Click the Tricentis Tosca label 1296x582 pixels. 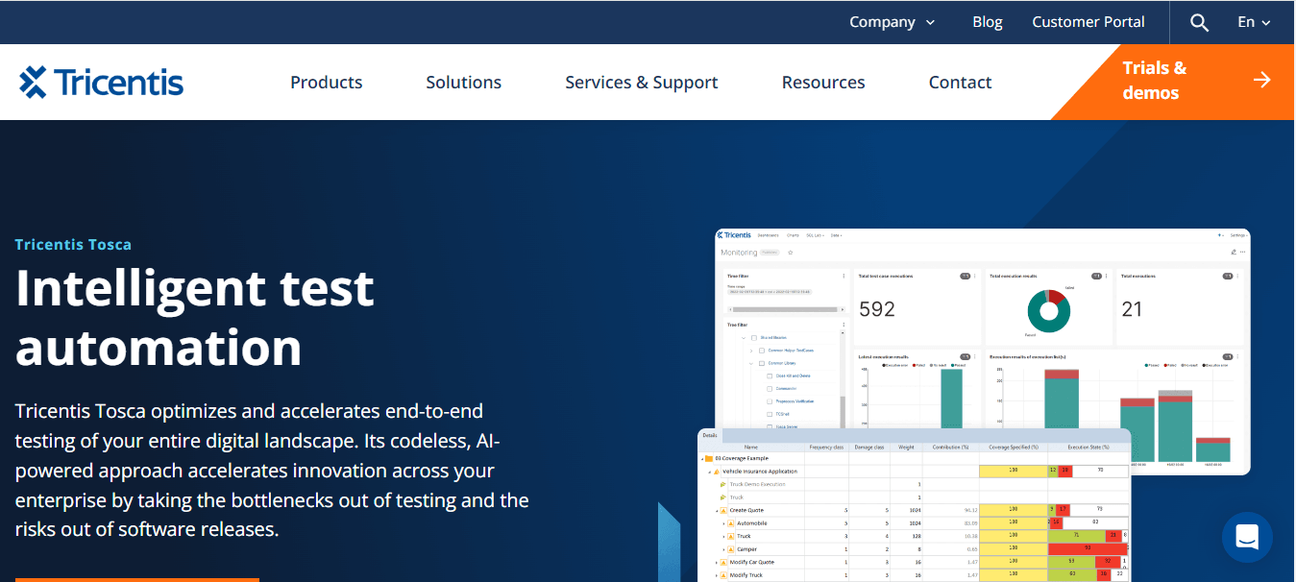pyautogui.click(x=73, y=244)
